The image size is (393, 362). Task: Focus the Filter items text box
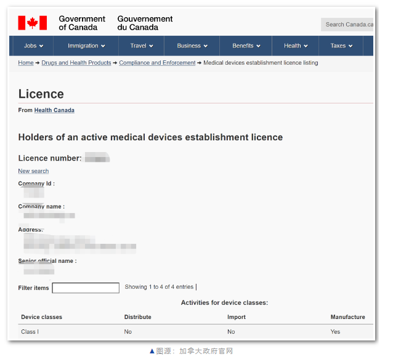(86, 288)
